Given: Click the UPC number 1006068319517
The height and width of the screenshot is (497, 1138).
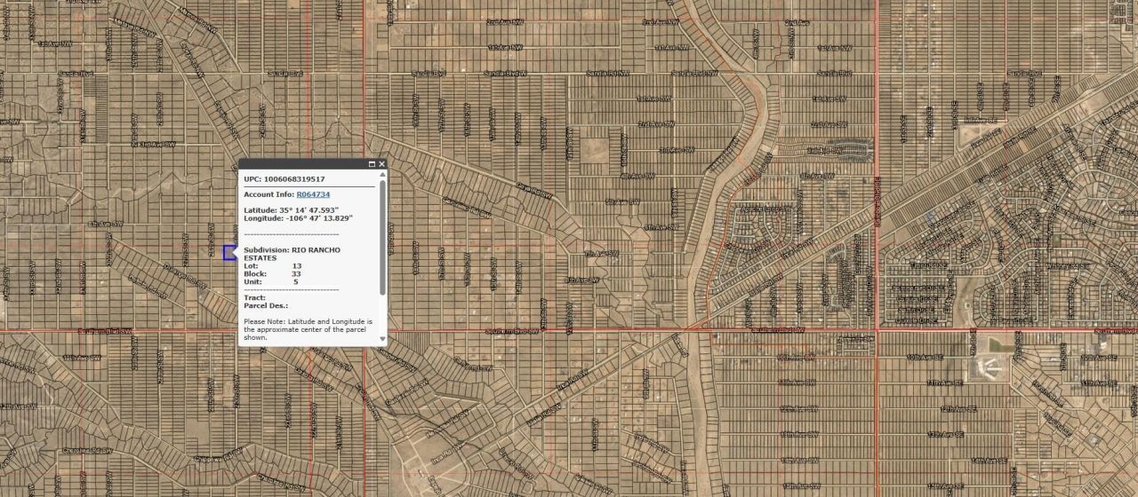Looking at the screenshot, I should [x=294, y=179].
